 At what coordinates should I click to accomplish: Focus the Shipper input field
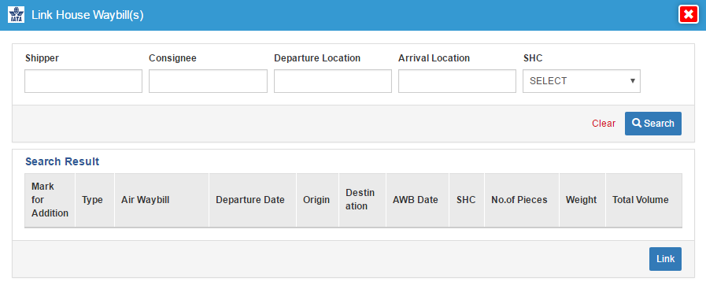(x=83, y=81)
